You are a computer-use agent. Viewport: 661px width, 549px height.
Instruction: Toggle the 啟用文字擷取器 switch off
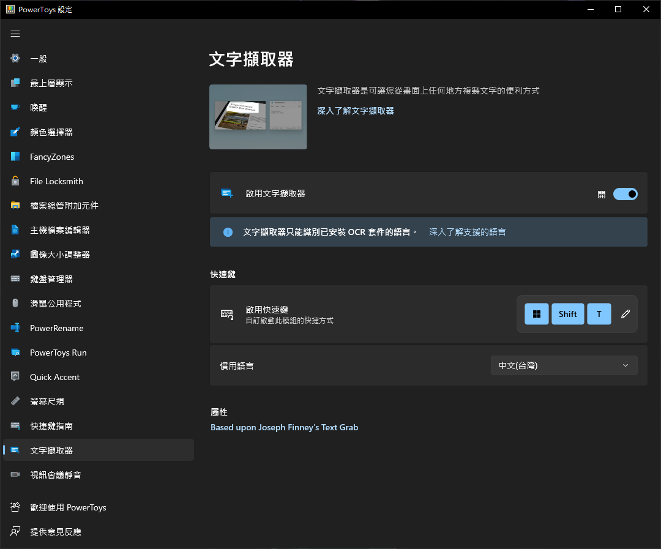625,193
